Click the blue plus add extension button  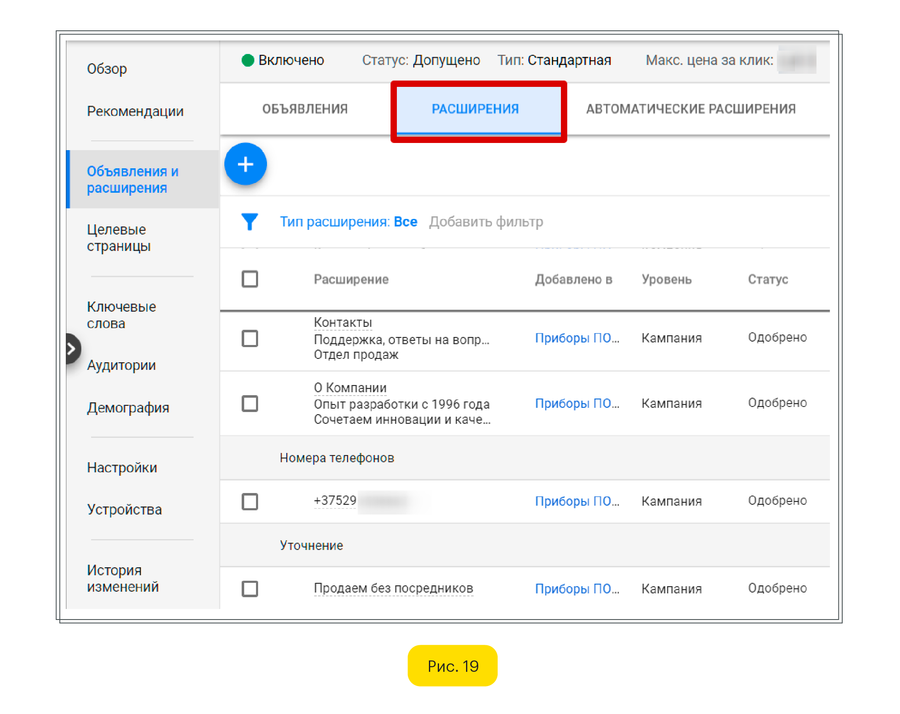click(245, 164)
